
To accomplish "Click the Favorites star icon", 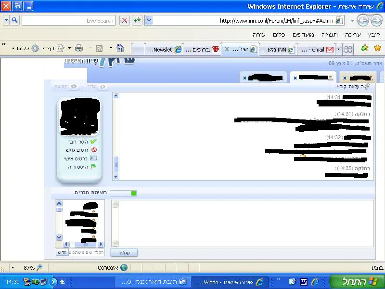I will [377, 48].
